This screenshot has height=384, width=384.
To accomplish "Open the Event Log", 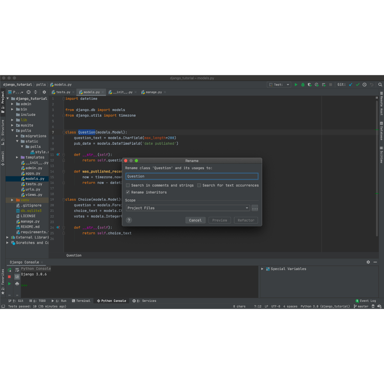I will pos(366,301).
